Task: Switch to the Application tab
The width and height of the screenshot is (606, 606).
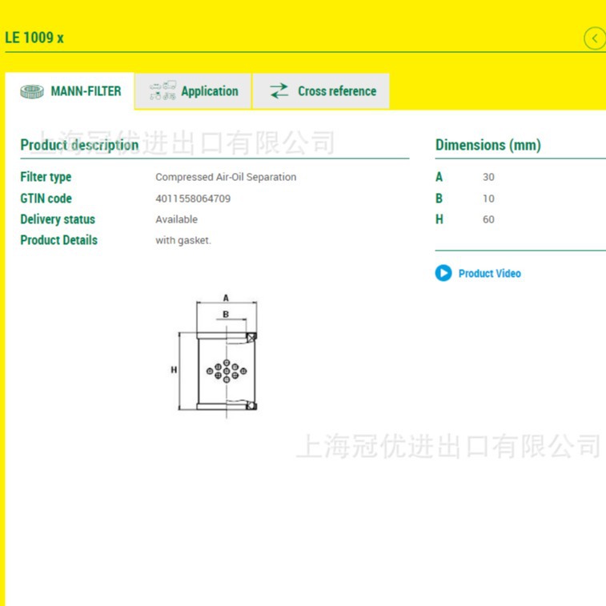Action: click(x=193, y=91)
